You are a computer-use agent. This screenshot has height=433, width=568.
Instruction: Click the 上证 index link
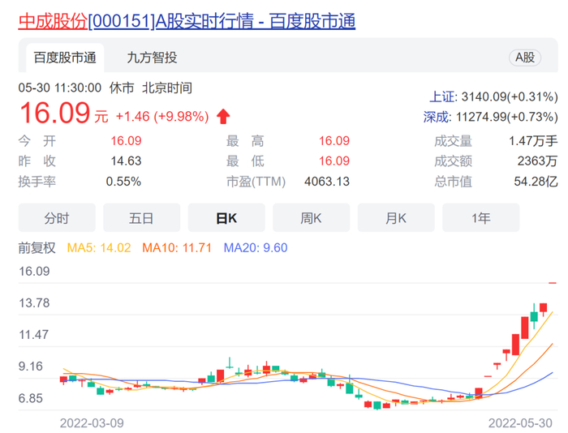tap(443, 97)
